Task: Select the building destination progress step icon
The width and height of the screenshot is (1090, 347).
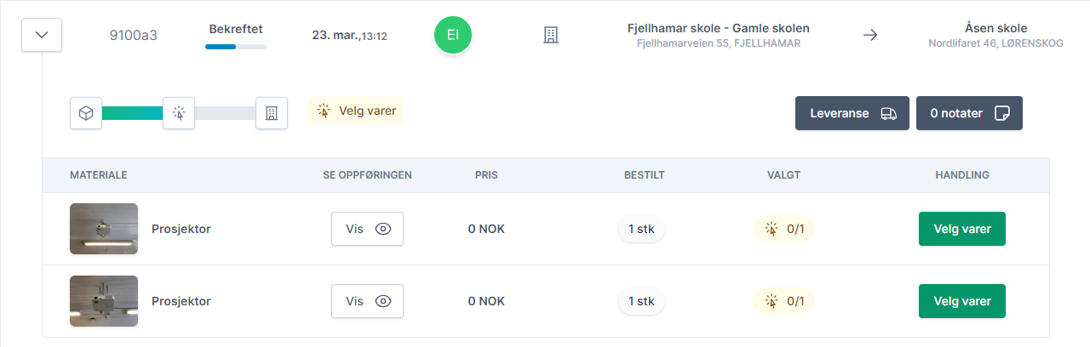Action: (x=272, y=113)
